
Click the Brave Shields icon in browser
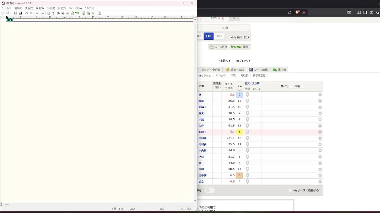297,12
